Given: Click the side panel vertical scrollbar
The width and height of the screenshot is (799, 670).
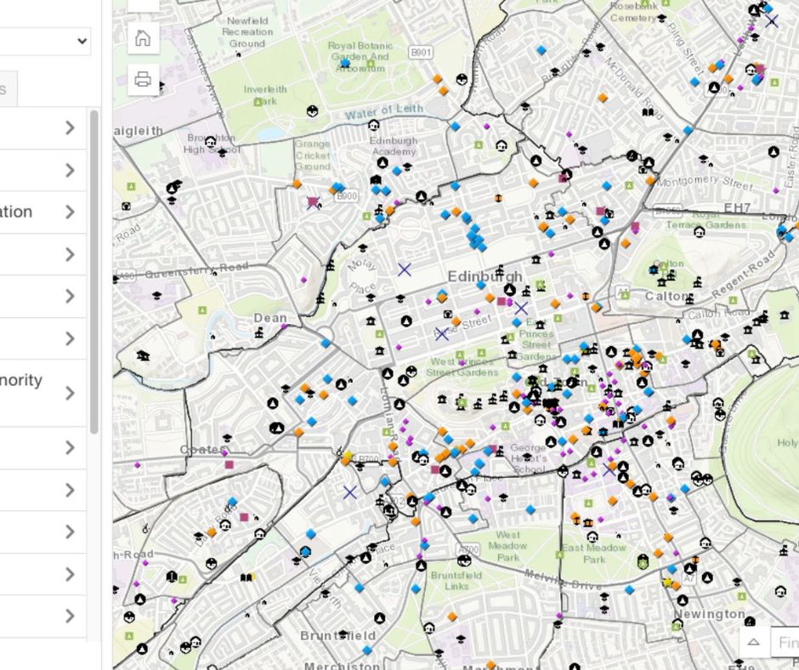Looking at the screenshot, I should (x=93, y=272).
